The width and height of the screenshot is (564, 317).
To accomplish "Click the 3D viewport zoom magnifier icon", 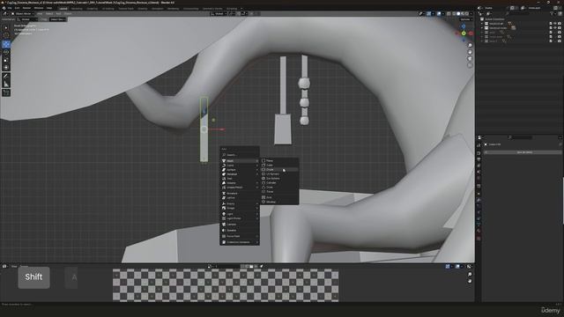I will point(470,45).
